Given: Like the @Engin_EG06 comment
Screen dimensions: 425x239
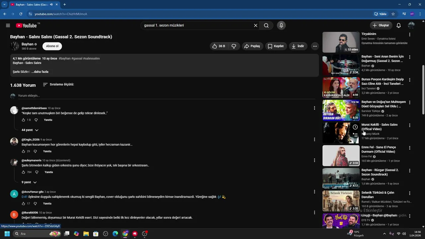Looking at the screenshot, I should click(23, 151).
